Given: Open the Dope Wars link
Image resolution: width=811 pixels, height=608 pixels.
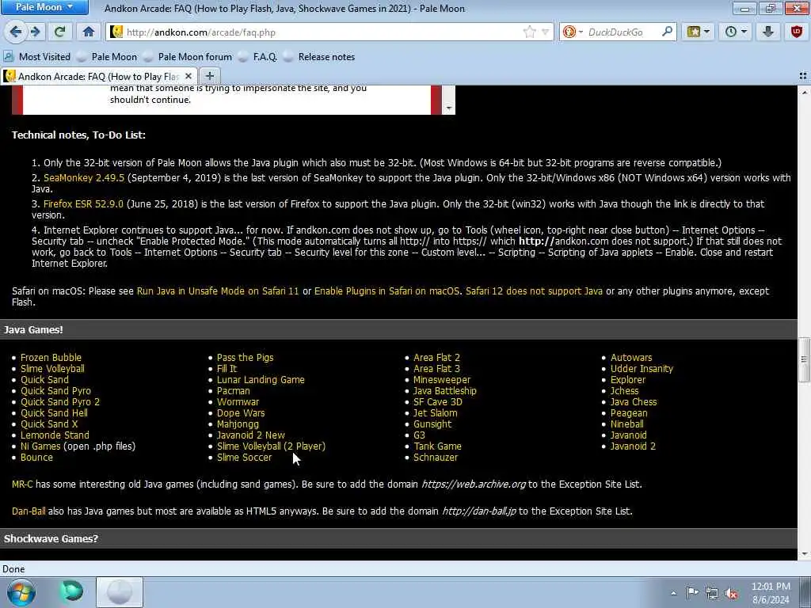Looking at the screenshot, I should [241, 413].
